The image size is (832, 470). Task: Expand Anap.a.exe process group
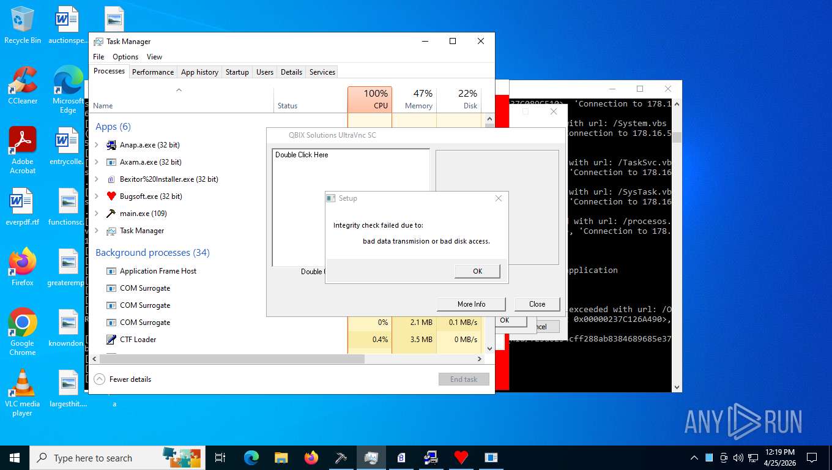coord(97,145)
